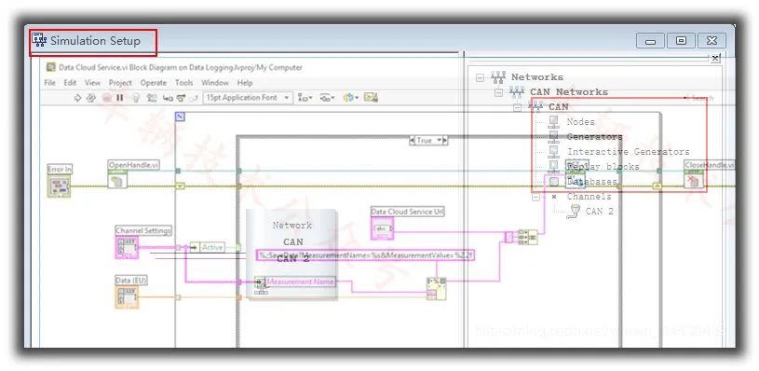Viewport: 759px width, 371px height.
Task: Click the format string constant text box
Action: click(365, 255)
